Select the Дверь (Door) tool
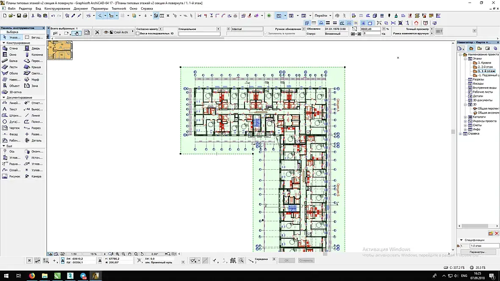Viewport: 500px width, 281px height. point(33,48)
